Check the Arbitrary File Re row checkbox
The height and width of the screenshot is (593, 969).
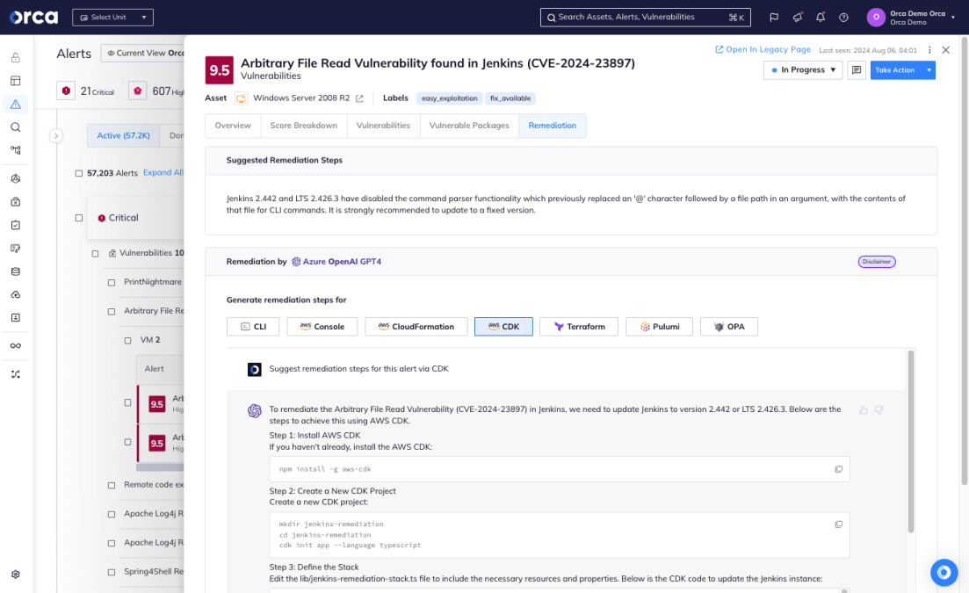(x=112, y=311)
